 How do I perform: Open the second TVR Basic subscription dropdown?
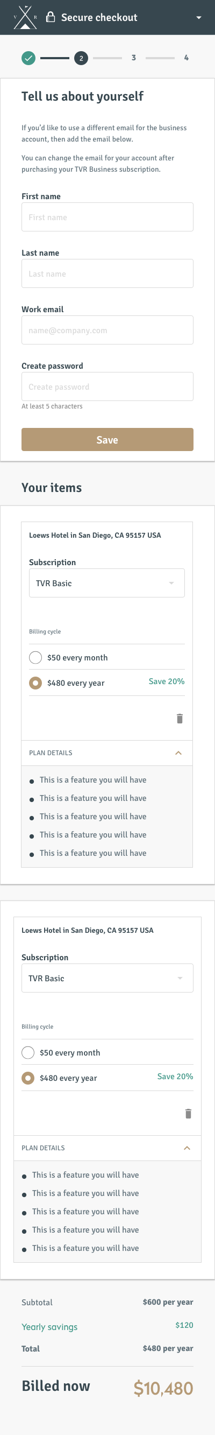click(107, 978)
